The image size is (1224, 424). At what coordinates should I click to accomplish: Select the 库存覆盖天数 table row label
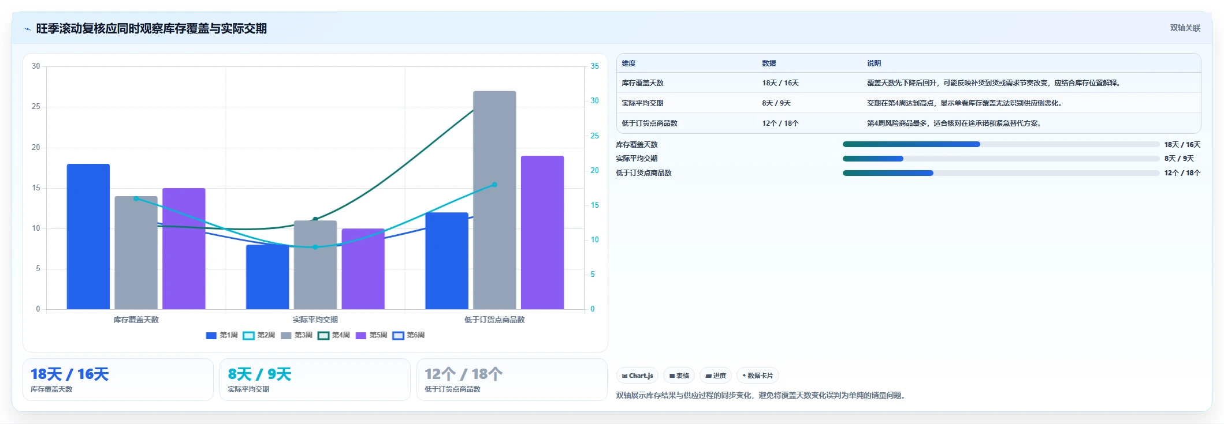point(642,83)
